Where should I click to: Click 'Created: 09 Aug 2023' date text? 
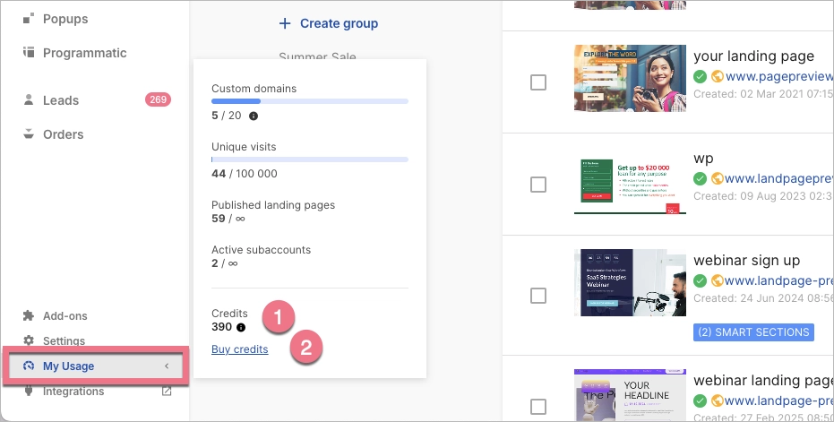pyautogui.click(x=763, y=196)
